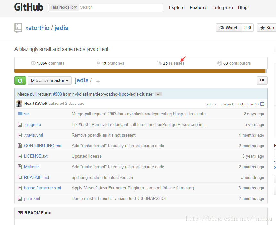This screenshot has width=276, height=225.
Task: Open the jedis repository title link
Action: pos(62,28)
